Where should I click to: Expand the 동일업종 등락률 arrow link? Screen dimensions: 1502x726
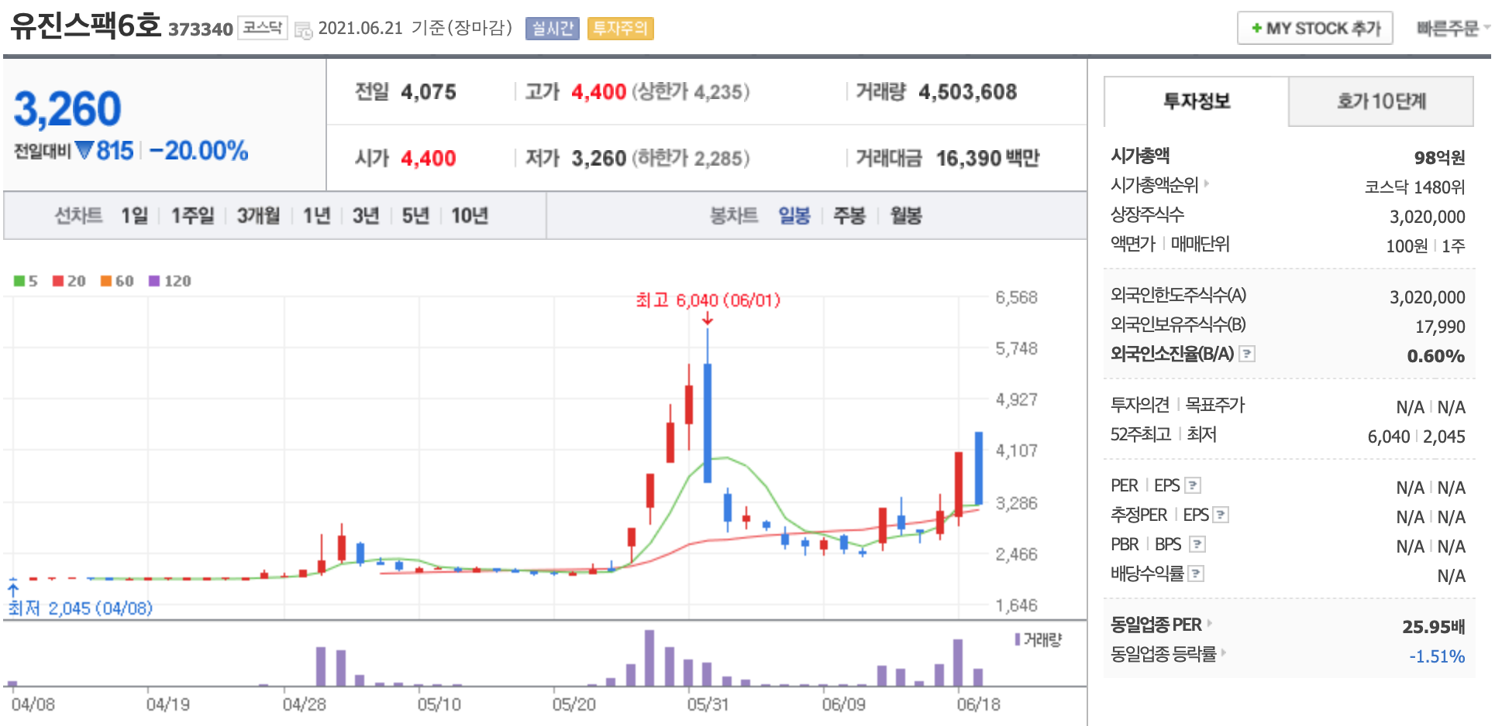pyautogui.click(x=1224, y=652)
